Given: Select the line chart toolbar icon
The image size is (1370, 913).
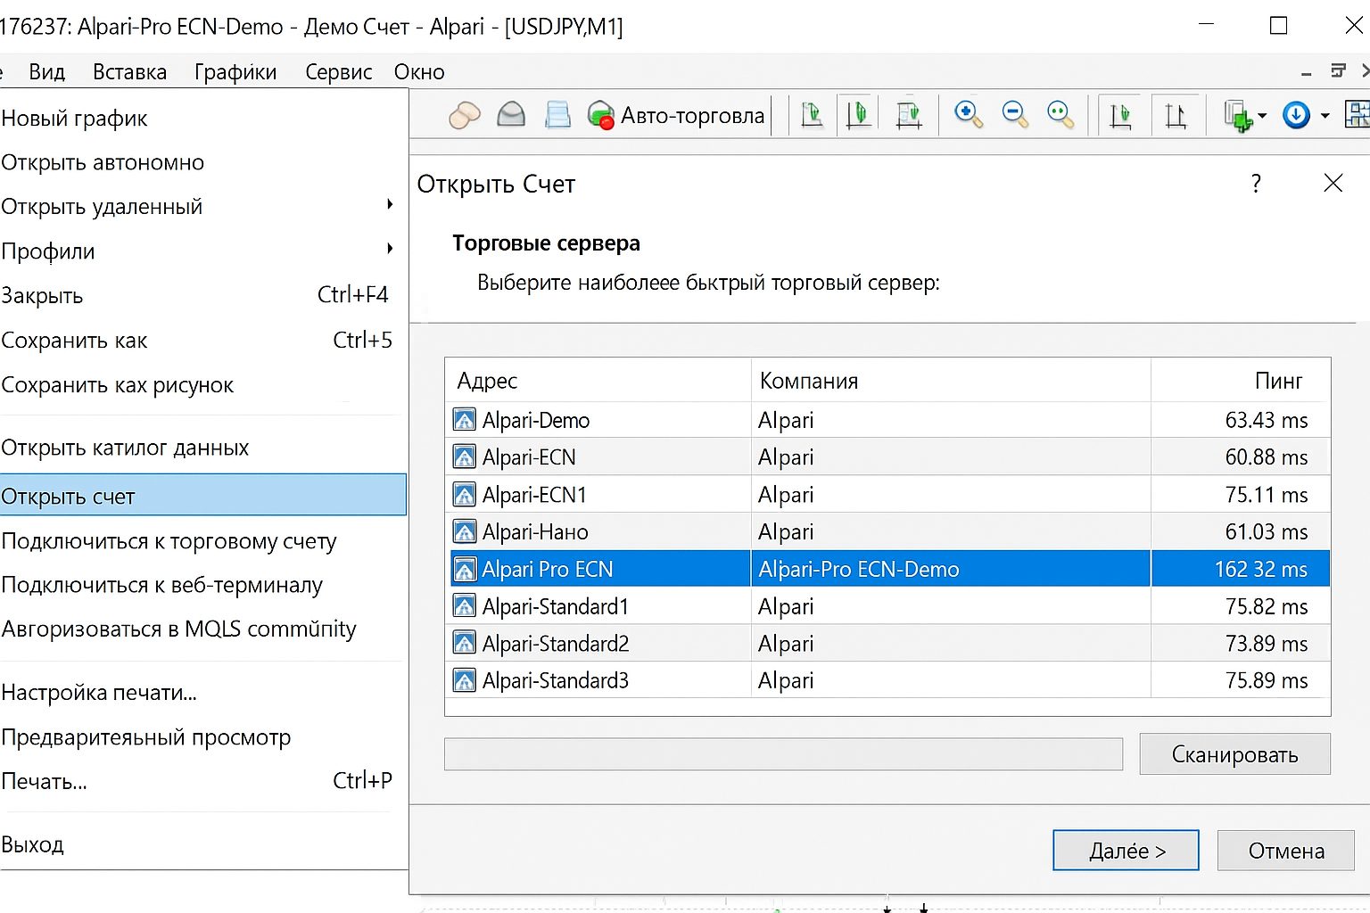Looking at the screenshot, I should click(x=908, y=115).
